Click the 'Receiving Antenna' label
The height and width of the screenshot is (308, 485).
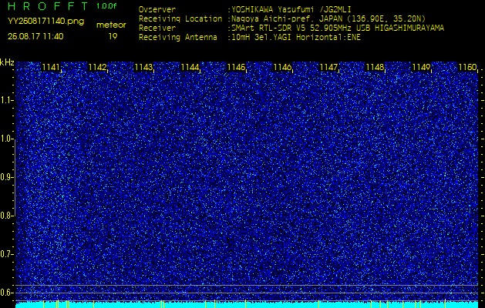click(178, 38)
